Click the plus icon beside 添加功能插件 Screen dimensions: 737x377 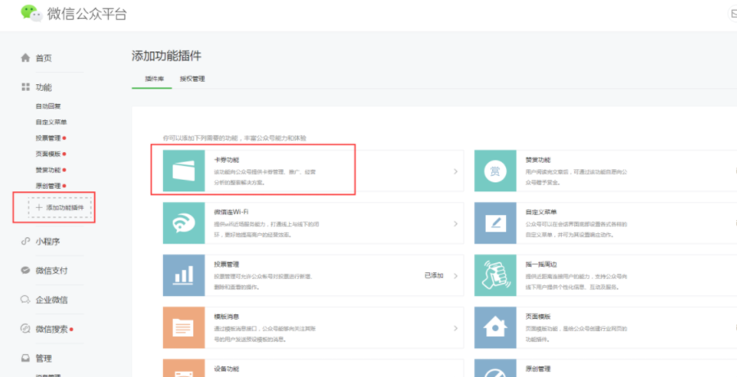(39, 207)
